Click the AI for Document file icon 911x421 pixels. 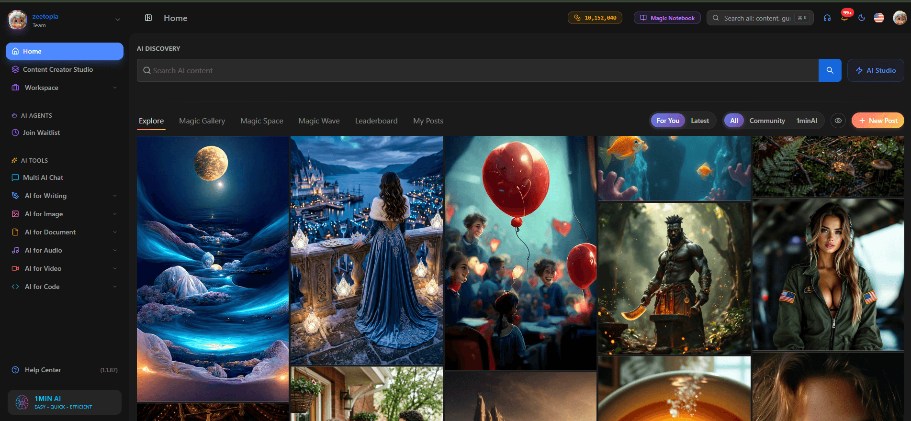tap(15, 232)
